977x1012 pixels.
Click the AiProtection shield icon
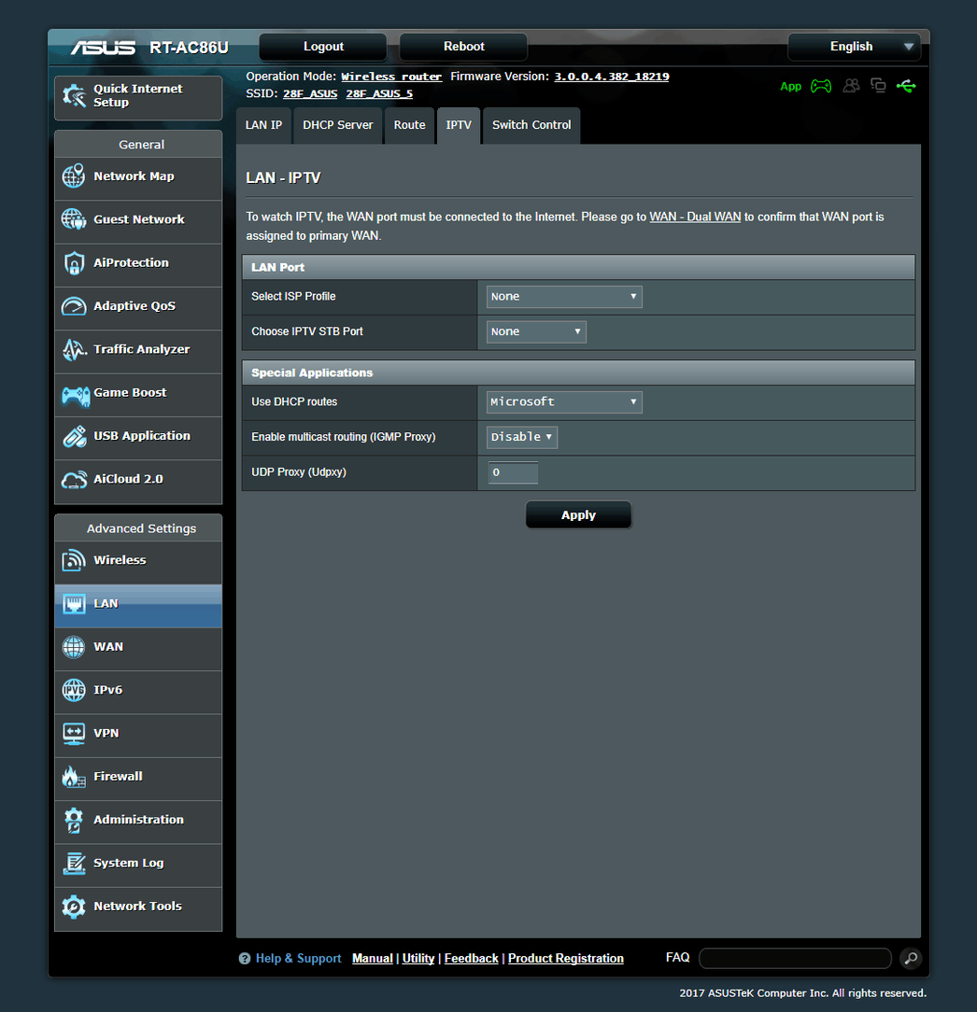click(74, 262)
